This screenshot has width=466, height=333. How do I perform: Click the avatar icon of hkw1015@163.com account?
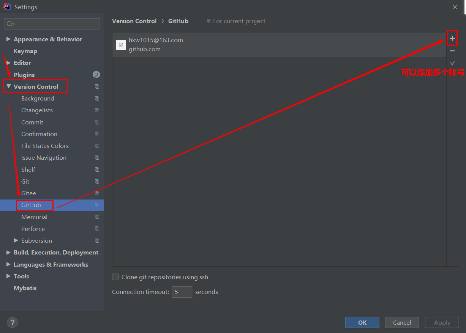coord(121,45)
